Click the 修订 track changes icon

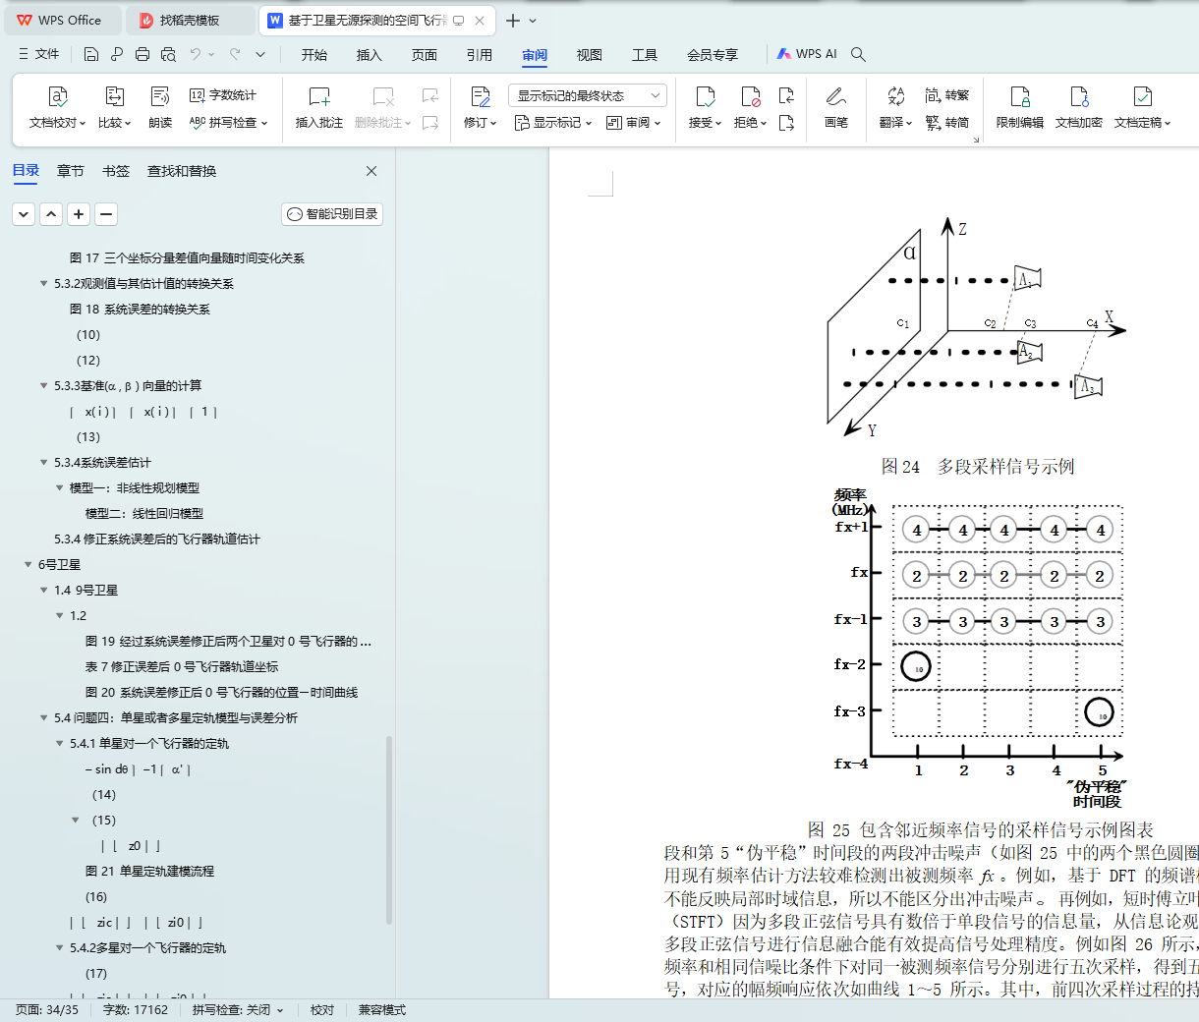pos(480,96)
